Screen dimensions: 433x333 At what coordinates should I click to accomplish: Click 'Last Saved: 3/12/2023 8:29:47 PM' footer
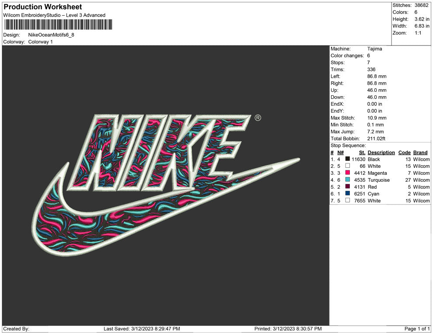pyautogui.click(x=142, y=329)
